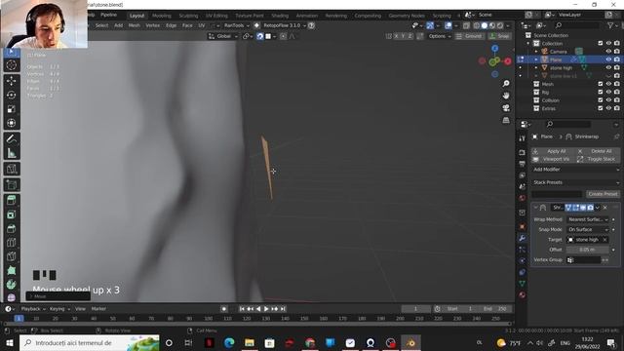Select the Scale tool in the toolbar
This screenshot has width=624, height=351.
tap(11, 109)
